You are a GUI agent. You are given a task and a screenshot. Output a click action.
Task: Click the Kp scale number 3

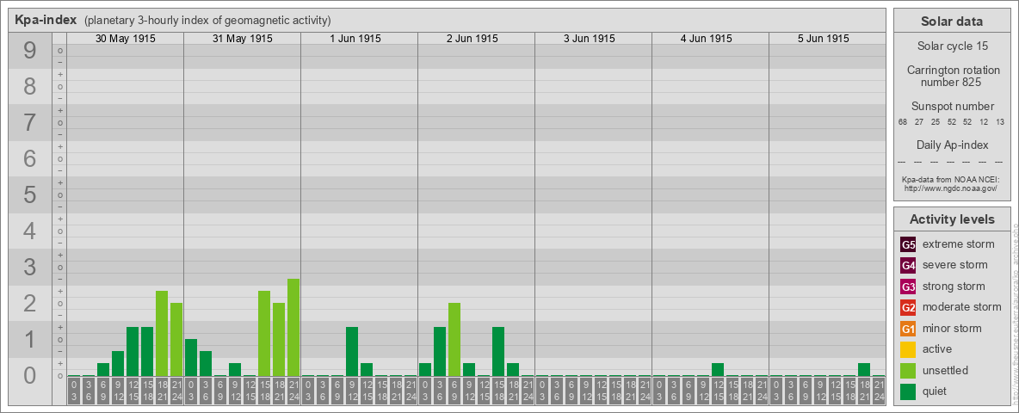click(30, 267)
